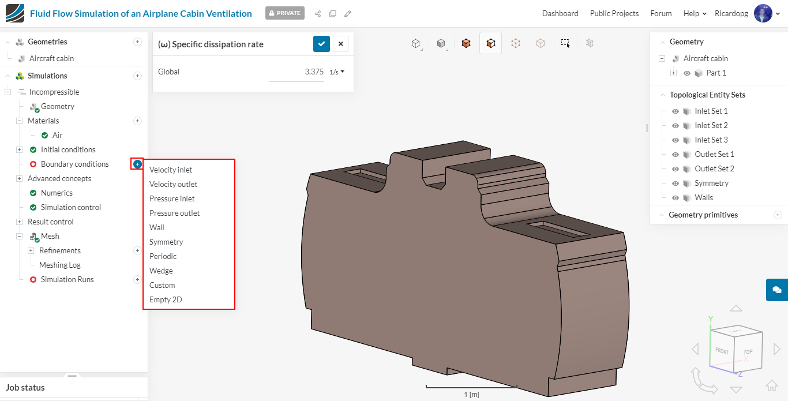Viewport: 788px width, 401px height.
Task: Hide Inlet Set 1 with eye icon
Action: click(675, 111)
